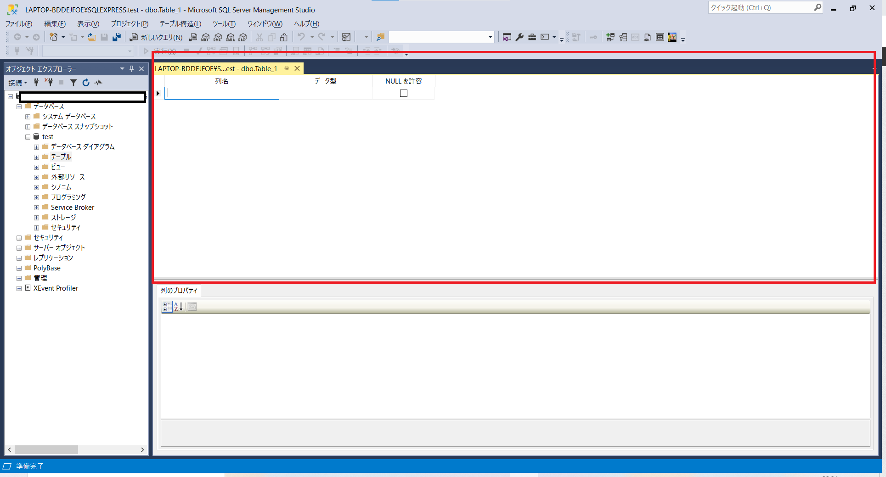
Task: Click the Relationships icon in Table Designer toolbar
Action: (610, 37)
